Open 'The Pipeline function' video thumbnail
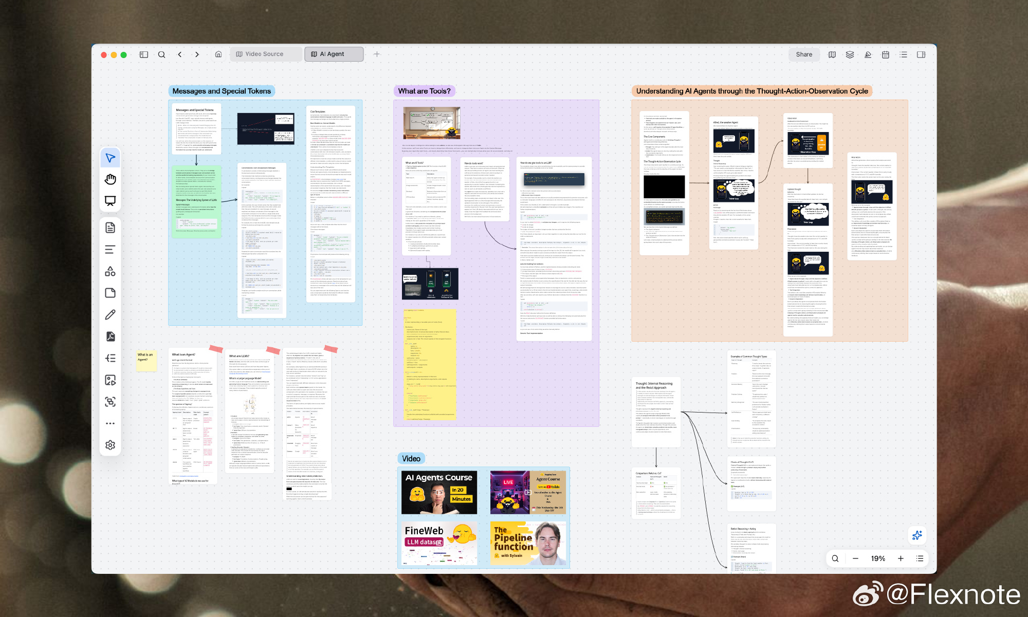Viewport: 1028px width, 617px height. click(x=528, y=544)
